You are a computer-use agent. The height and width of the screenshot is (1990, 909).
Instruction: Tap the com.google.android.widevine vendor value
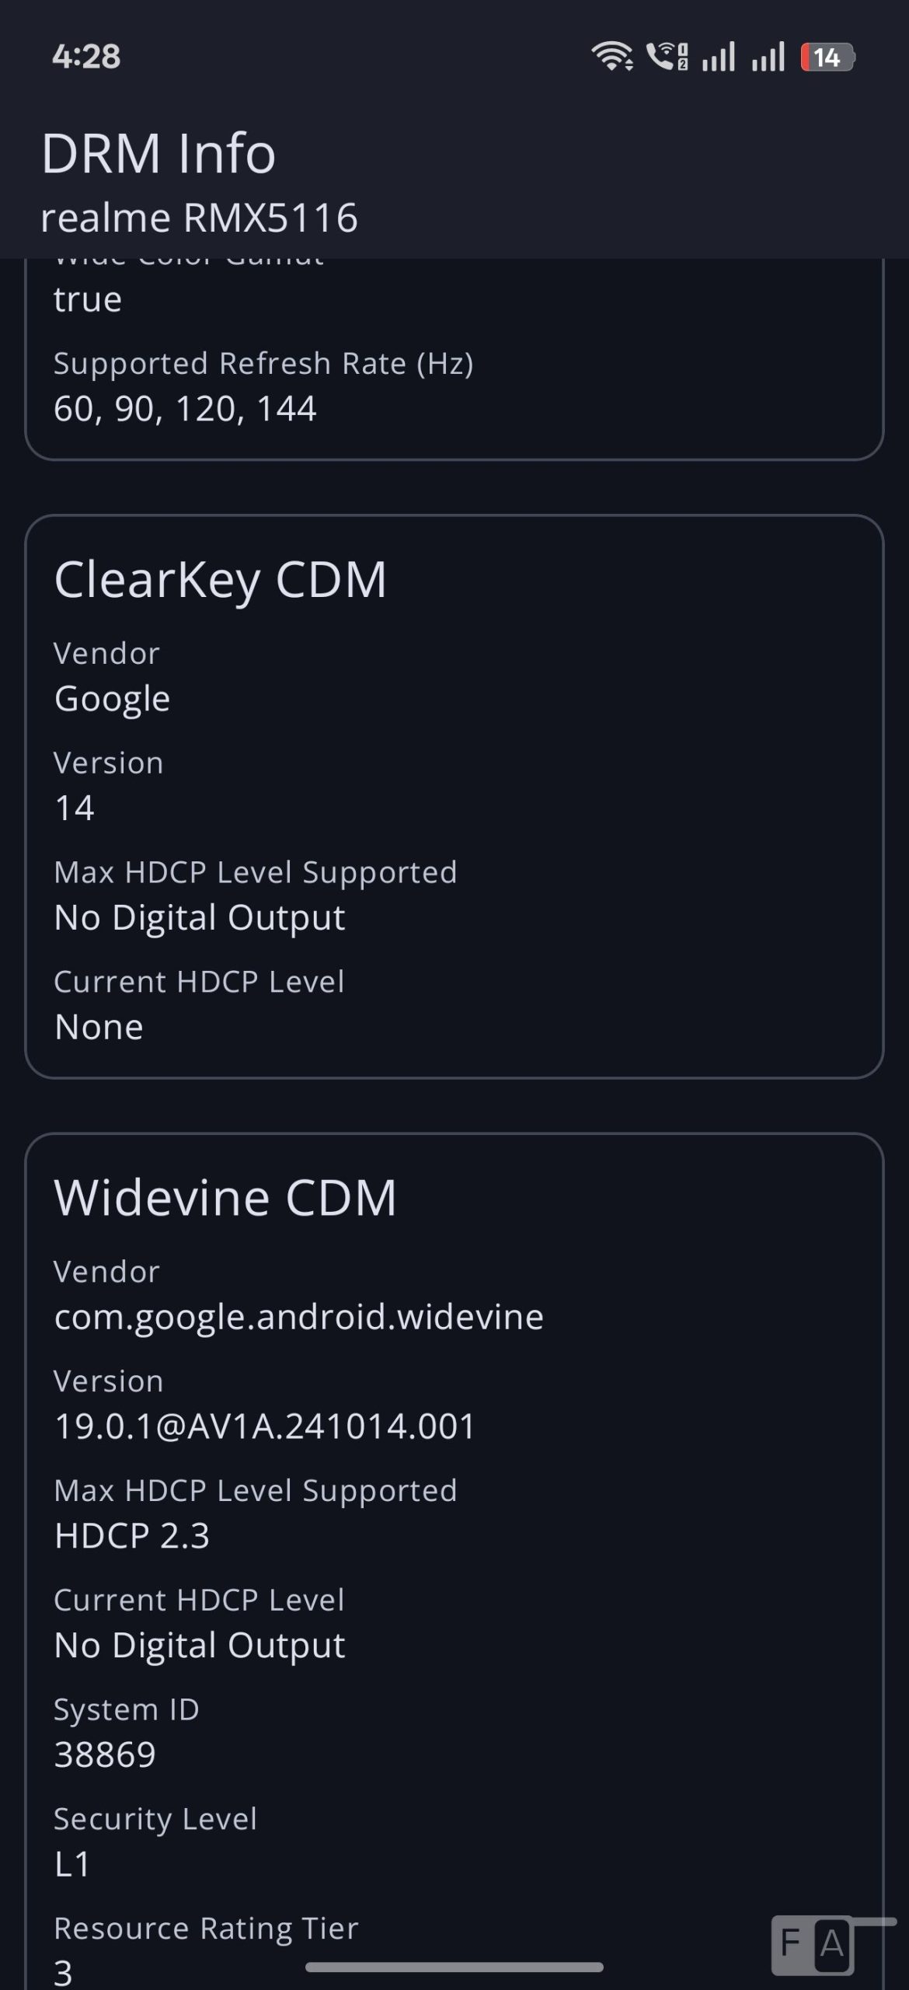point(299,1317)
